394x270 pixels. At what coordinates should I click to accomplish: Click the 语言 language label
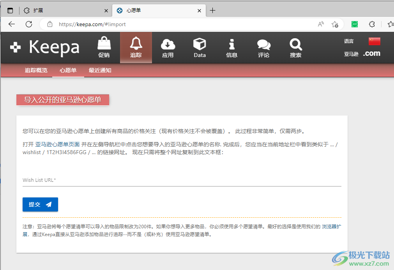tap(349, 41)
